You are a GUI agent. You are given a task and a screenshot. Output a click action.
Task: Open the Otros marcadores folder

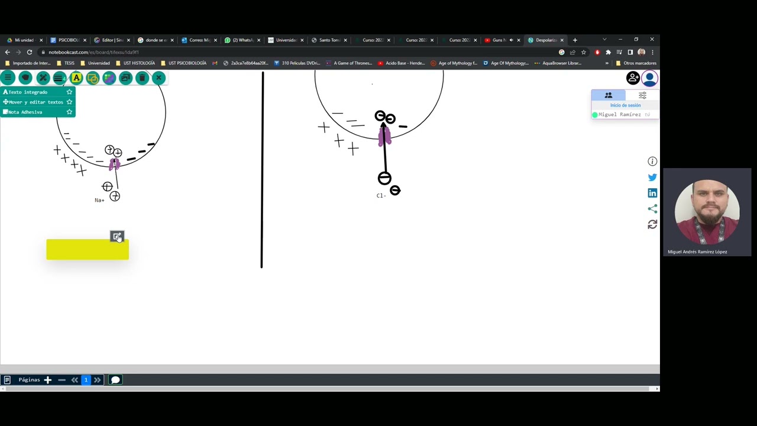click(x=636, y=63)
